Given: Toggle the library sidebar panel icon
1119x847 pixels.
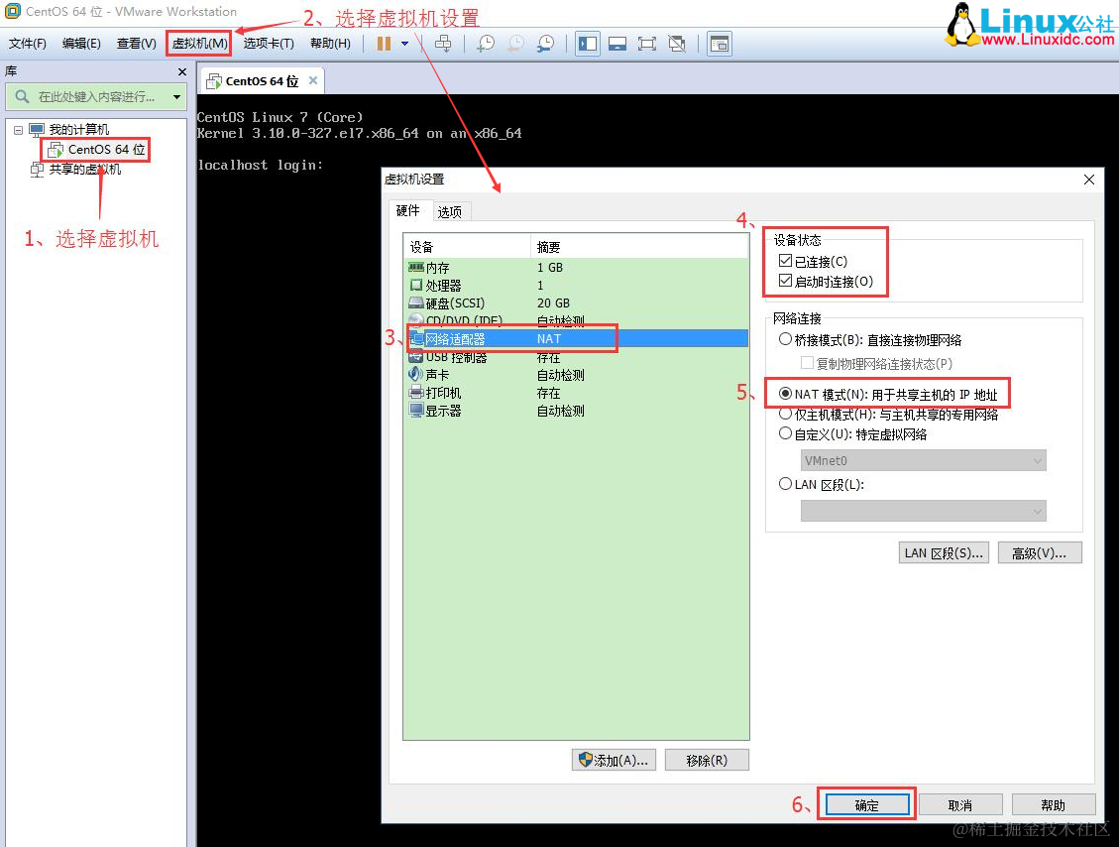Looking at the screenshot, I should tap(587, 43).
